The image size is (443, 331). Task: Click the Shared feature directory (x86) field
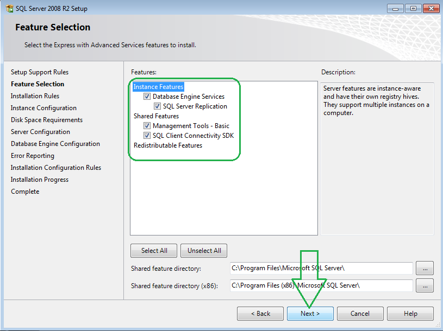tap(321, 285)
